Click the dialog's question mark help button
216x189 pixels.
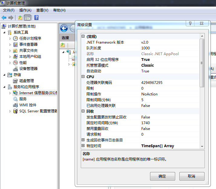pos(190,24)
